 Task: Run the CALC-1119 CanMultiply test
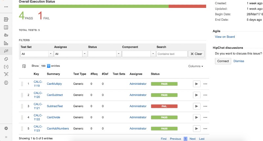pyautogui.click(x=196, y=84)
